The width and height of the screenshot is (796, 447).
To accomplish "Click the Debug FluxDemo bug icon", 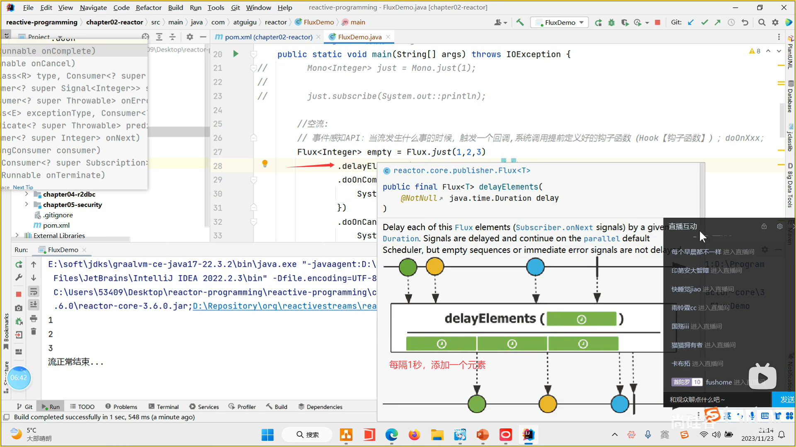I will (x=611, y=22).
